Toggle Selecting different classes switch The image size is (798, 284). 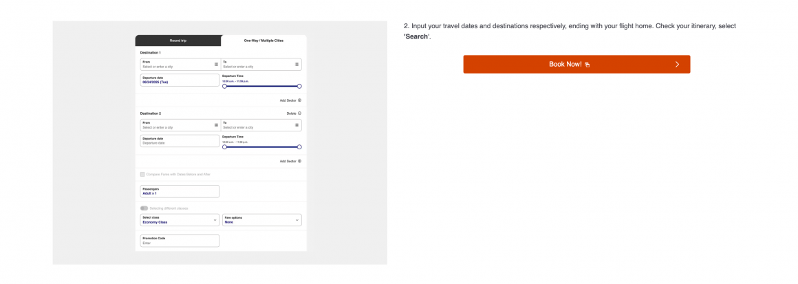144,208
